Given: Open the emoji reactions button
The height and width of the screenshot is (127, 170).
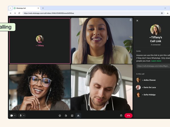Looking at the screenshot, I should point(60,116).
